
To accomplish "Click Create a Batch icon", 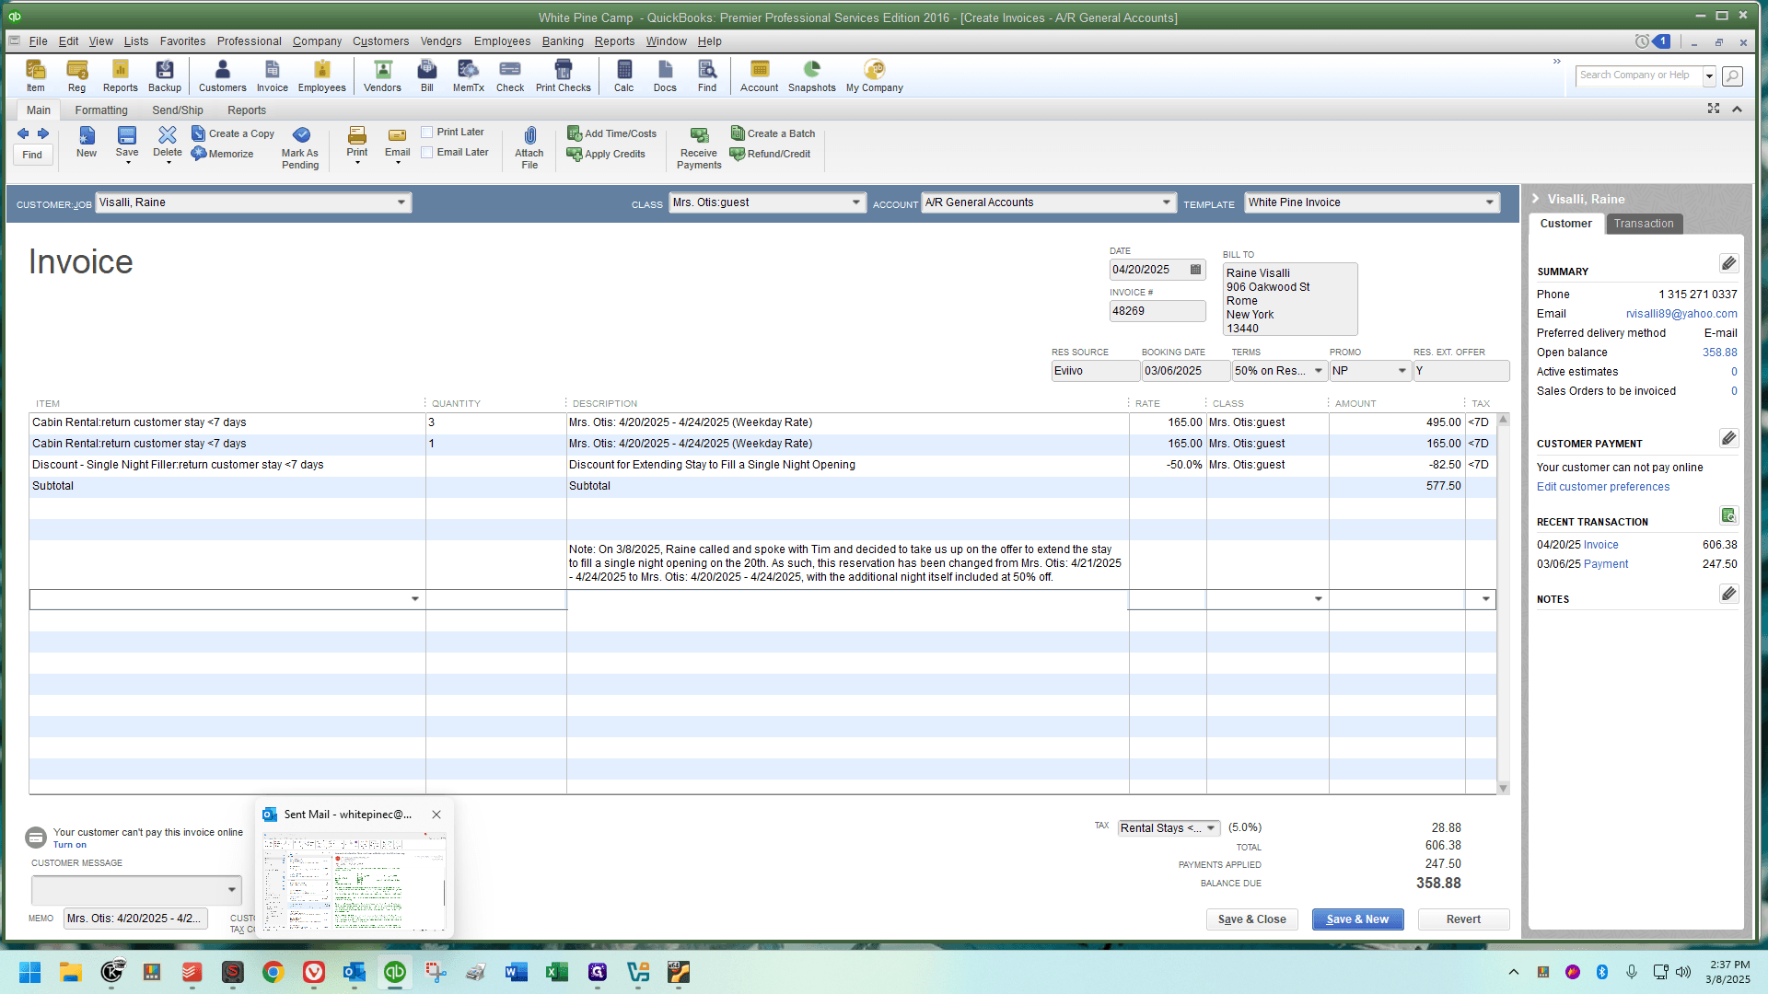I will (773, 133).
